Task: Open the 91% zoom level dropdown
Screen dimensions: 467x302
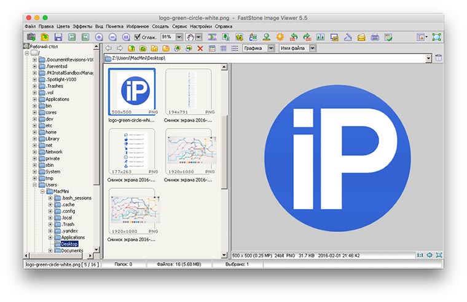Action: (x=179, y=38)
